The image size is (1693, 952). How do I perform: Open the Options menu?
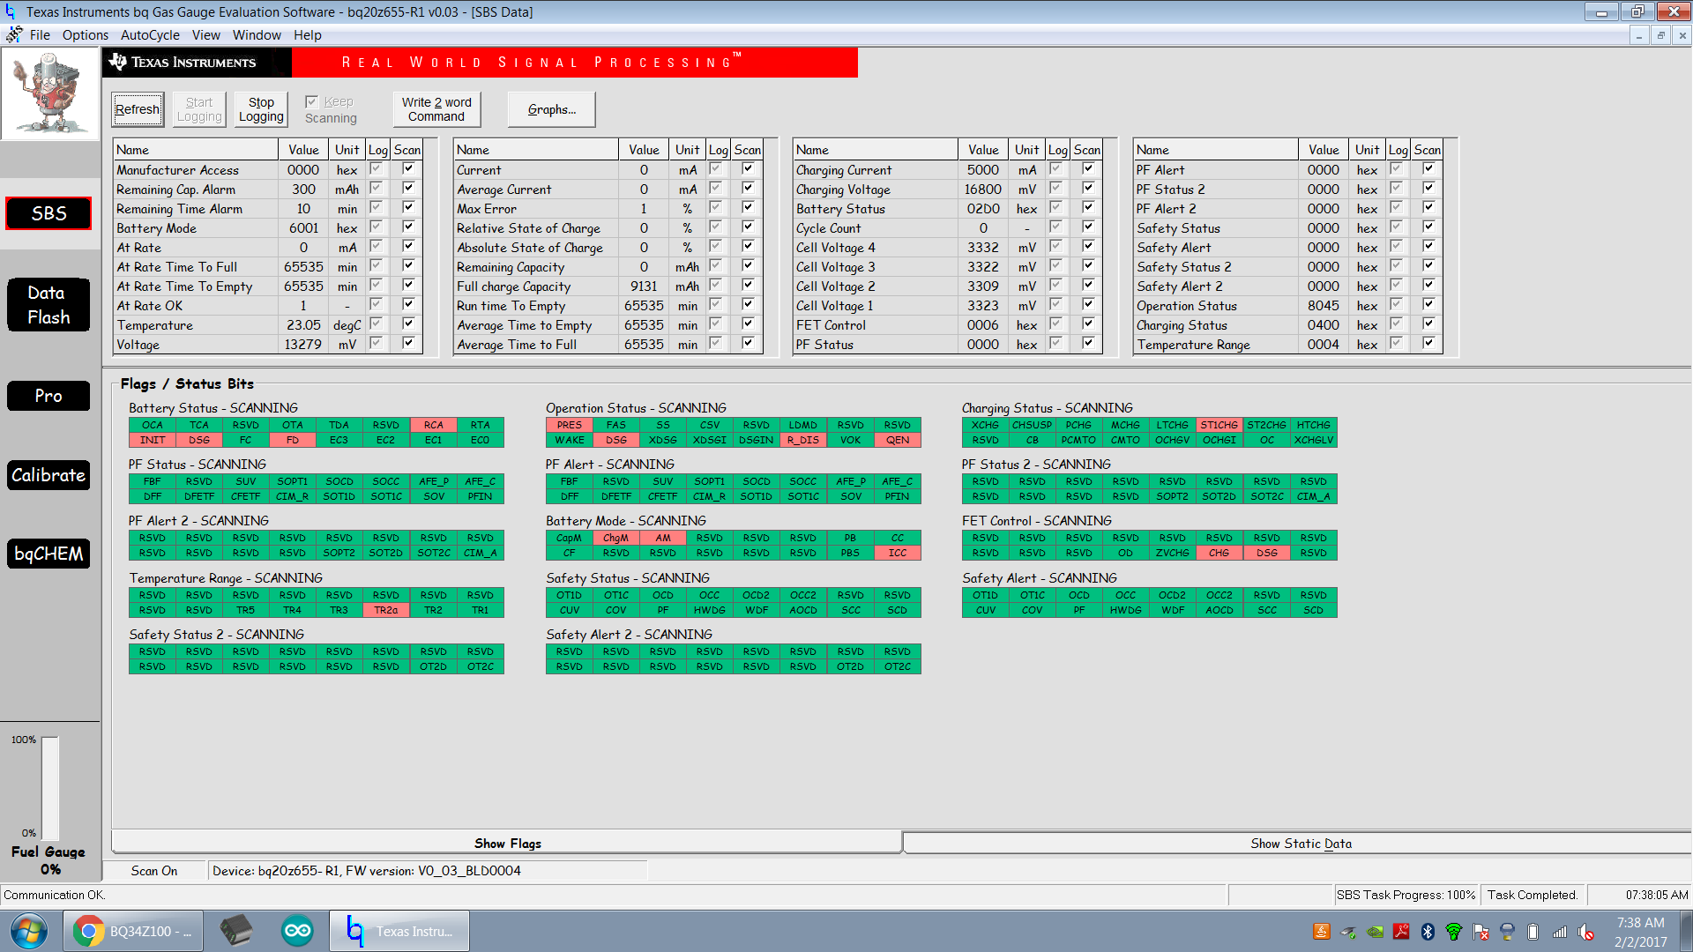click(86, 35)
